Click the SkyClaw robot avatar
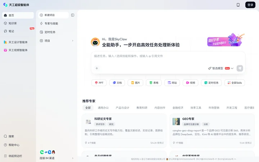Screen dimensions: 259x162 click(95, 42)
